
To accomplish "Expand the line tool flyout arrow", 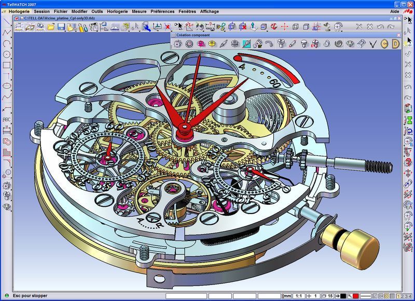I will coord(11,26).
